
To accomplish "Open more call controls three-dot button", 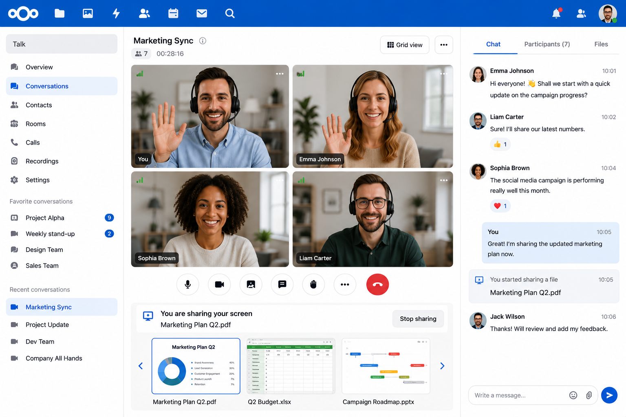I will coord(345,284).
